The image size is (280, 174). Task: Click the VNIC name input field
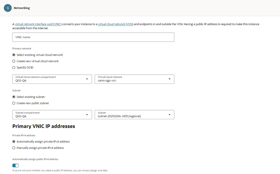93,37
